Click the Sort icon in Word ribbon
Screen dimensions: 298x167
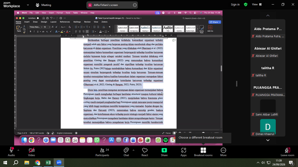pos(104,27)
